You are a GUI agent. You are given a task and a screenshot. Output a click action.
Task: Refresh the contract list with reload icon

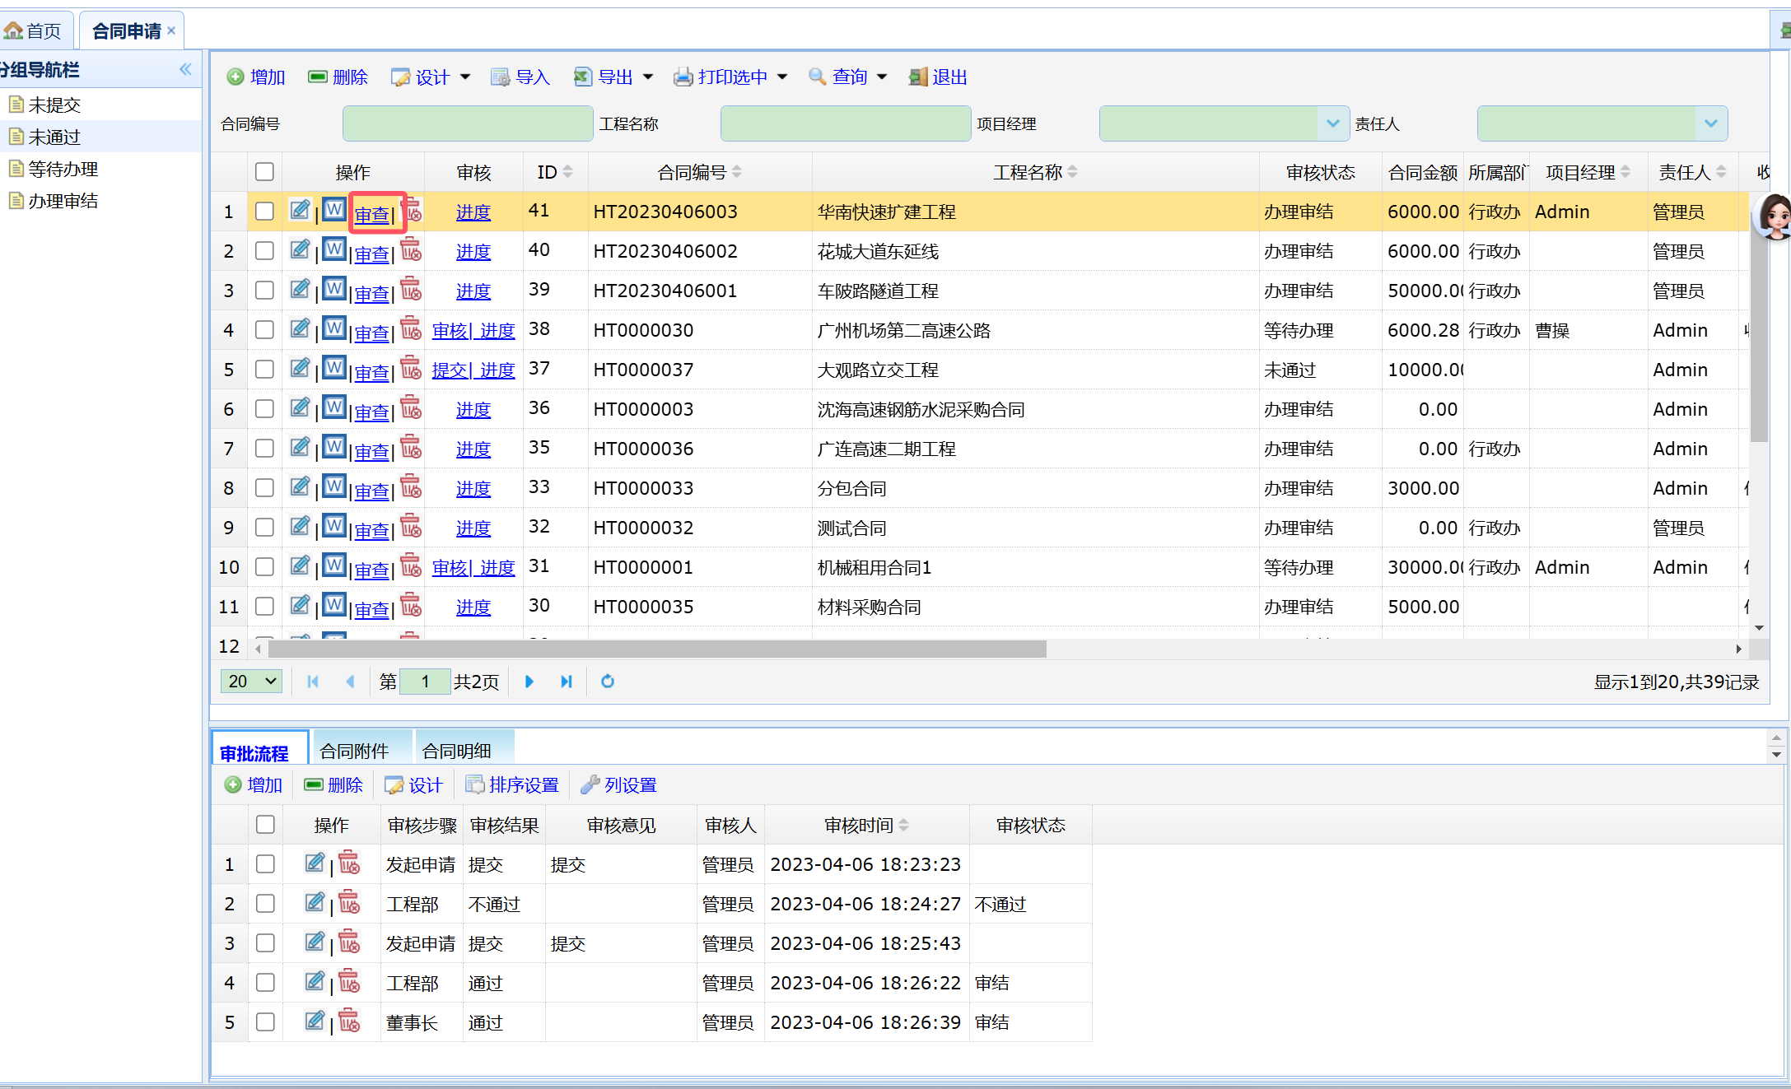click(x=608, y=681)
